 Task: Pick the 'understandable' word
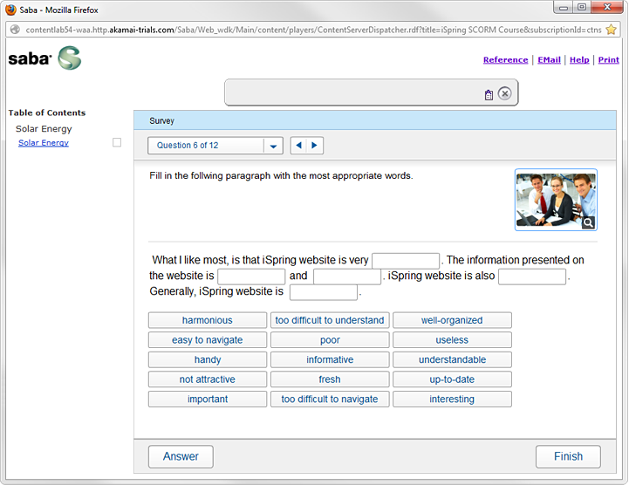coord(452,359)
